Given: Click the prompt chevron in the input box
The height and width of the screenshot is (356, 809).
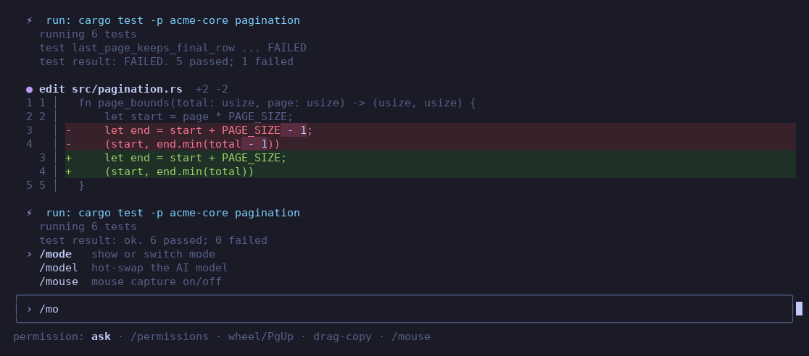Looking at the screenshot, I should click(x=30, y=309).
